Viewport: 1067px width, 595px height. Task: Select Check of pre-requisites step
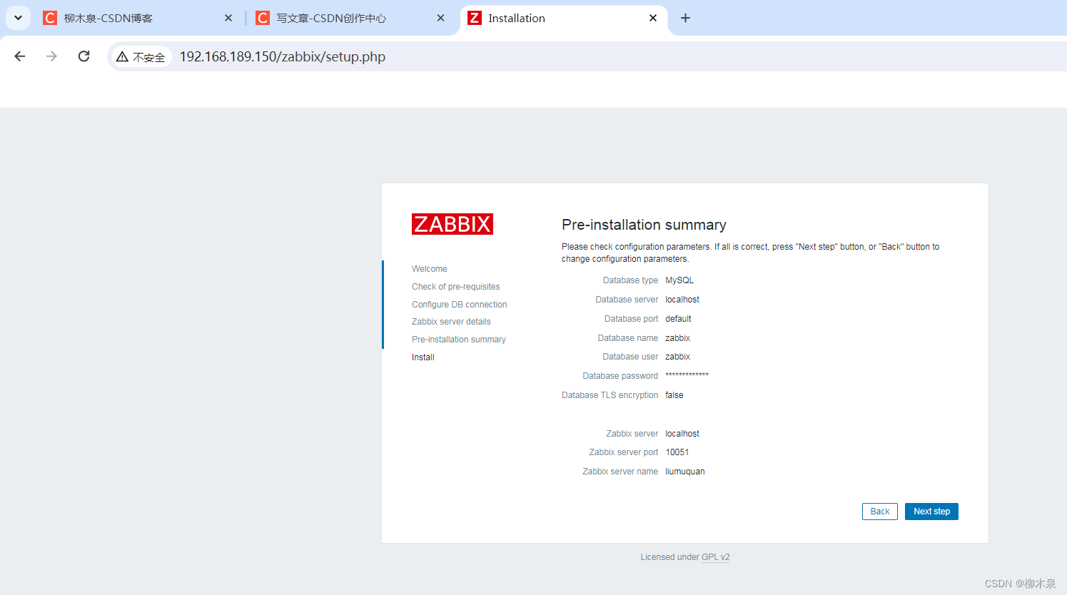tap(455, 287)
